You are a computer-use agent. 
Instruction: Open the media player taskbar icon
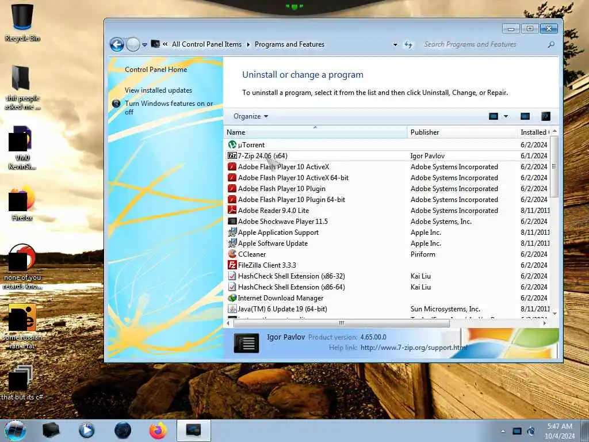(86, 430)
